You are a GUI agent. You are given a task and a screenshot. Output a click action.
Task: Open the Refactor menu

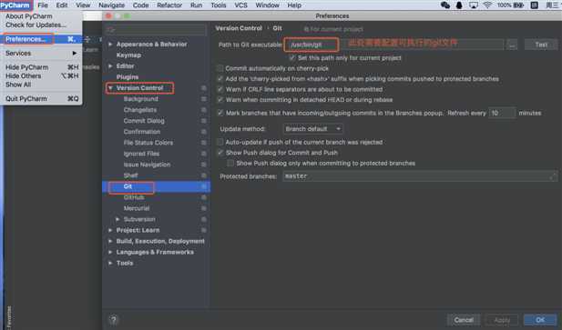169,5
